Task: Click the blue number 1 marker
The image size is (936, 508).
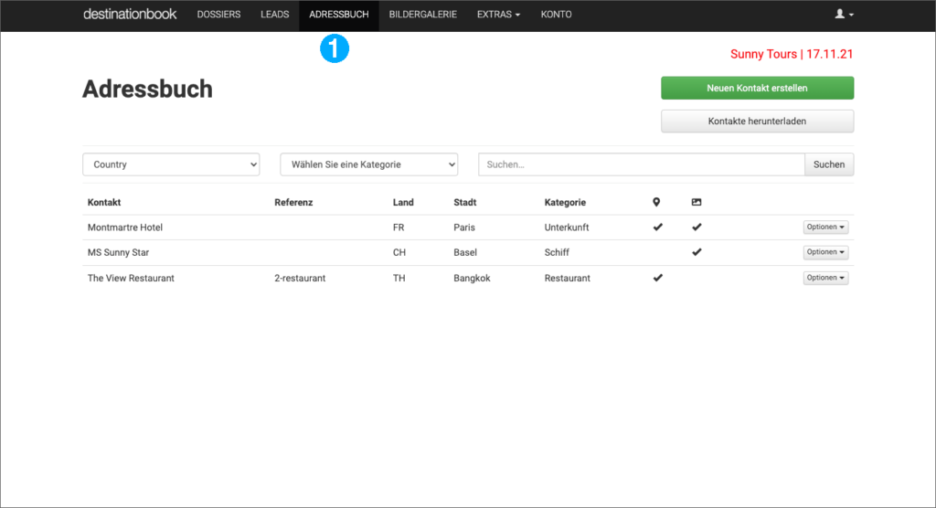Action: click(335, 49)
